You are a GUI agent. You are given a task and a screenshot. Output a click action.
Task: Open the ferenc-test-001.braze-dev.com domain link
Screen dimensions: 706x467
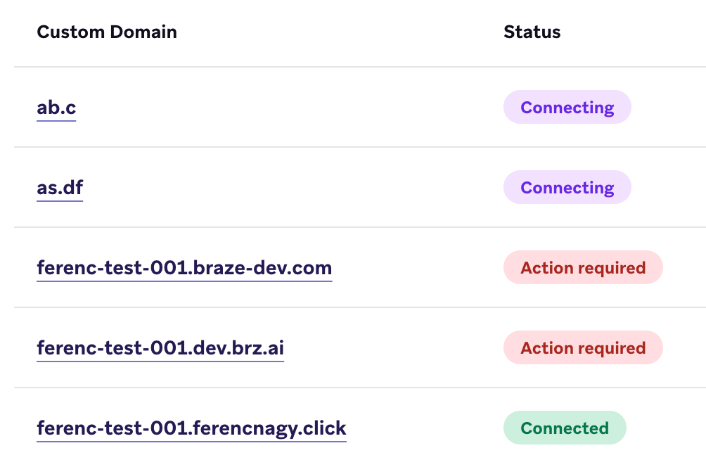[x=184, y=268]
